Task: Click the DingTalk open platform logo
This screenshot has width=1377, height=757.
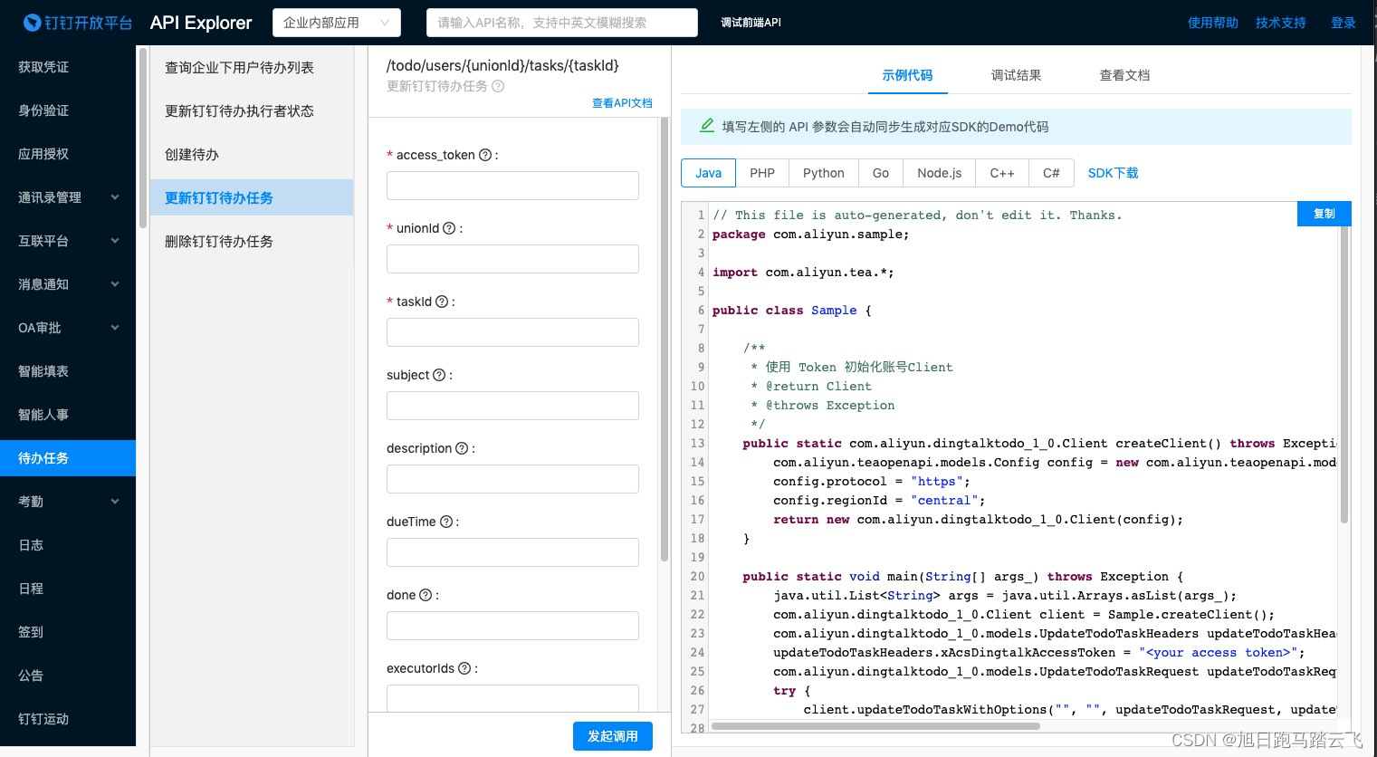Action: (x=78, y=23)
